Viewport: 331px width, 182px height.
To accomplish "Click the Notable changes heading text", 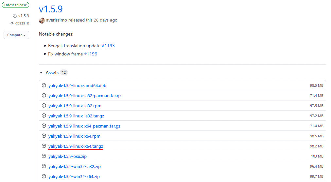I will pos(56,34).
